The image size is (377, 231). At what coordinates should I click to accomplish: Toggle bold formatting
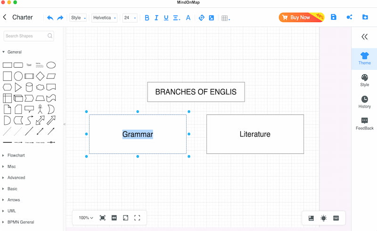147,18
